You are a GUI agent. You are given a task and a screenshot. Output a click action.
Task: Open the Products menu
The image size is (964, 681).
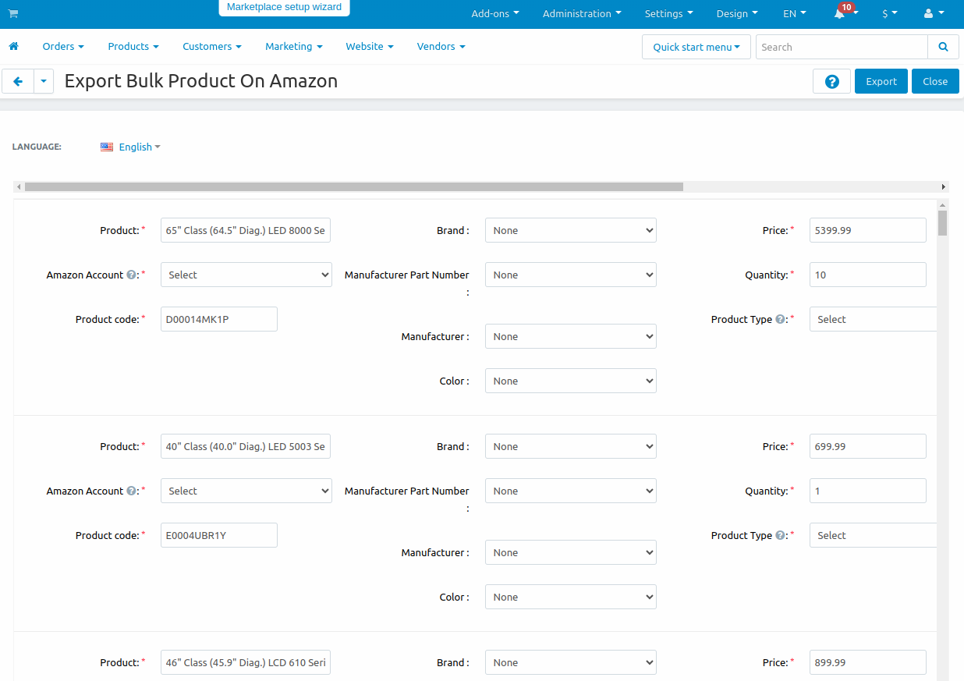coord(133,47)
